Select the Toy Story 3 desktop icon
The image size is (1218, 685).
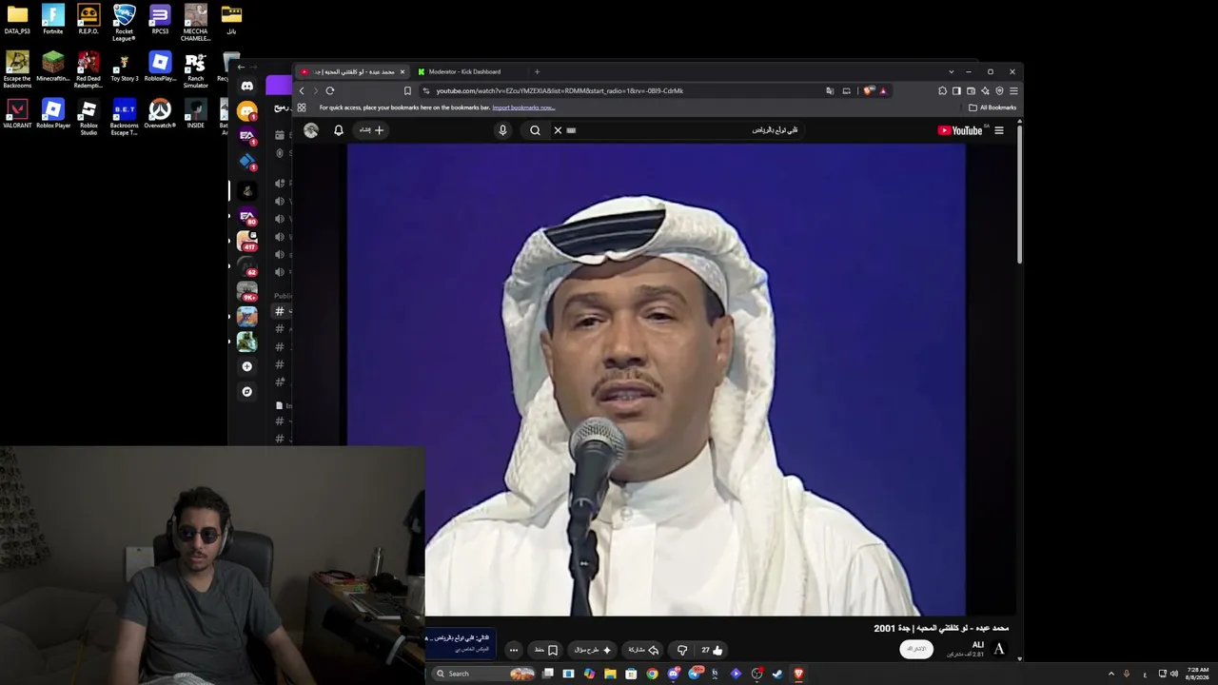(124, 67)
